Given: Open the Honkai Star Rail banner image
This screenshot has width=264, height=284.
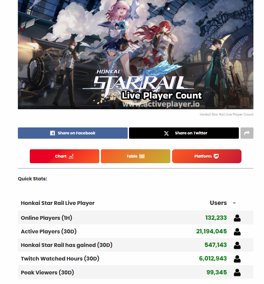Looking at the screenshot, I should [x=136, y=54].
